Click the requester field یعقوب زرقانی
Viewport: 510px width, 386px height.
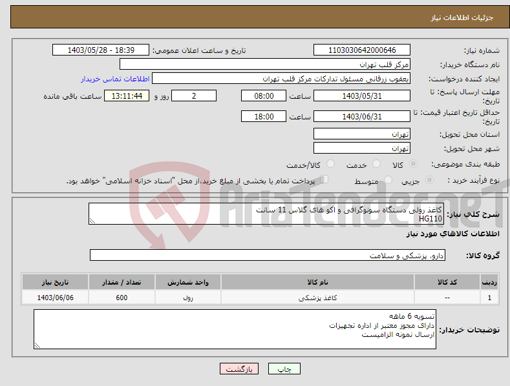click(x=281, y=78)
